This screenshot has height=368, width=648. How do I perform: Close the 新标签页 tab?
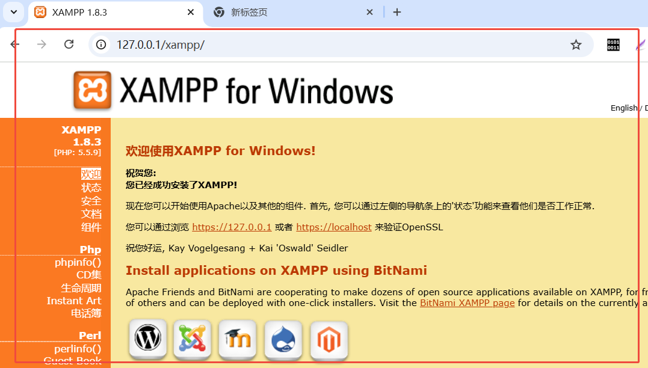point(369,13)
